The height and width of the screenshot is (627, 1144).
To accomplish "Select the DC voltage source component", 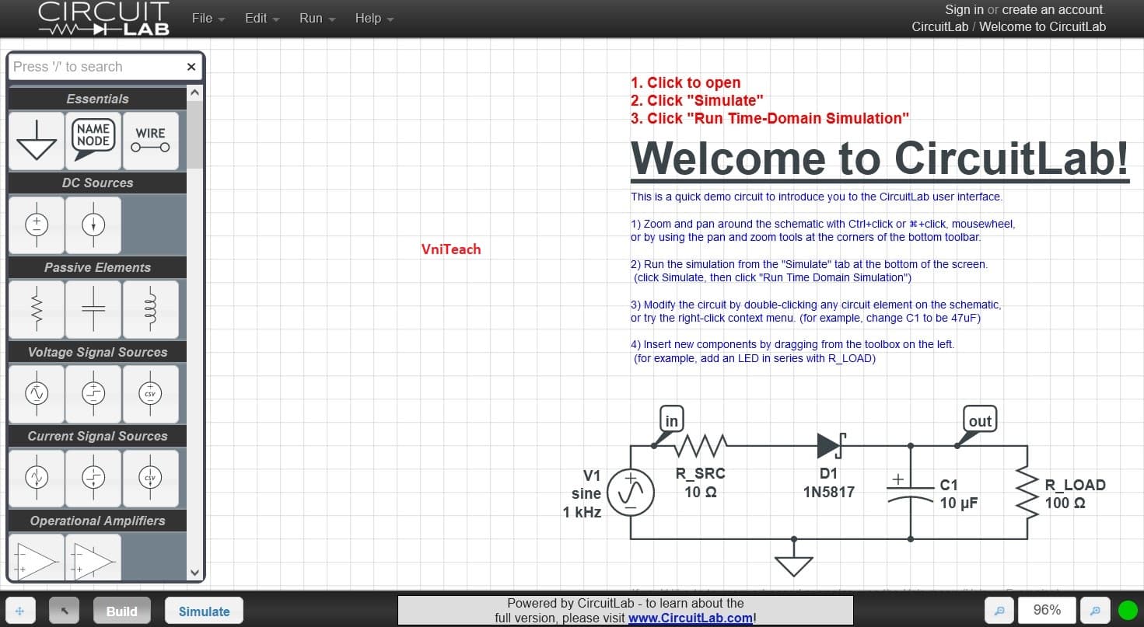I will click(x=37, y=225).
